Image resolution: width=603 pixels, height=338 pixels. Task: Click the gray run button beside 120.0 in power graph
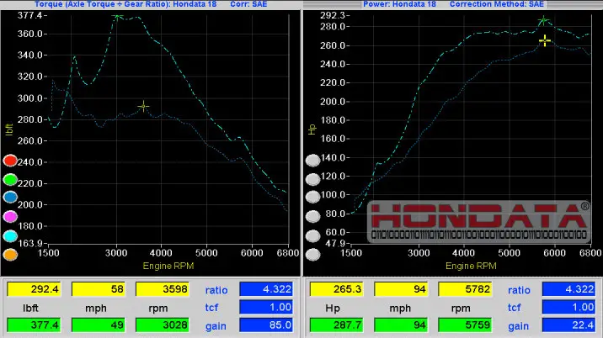pyautogui.click(x=312, y=179)
